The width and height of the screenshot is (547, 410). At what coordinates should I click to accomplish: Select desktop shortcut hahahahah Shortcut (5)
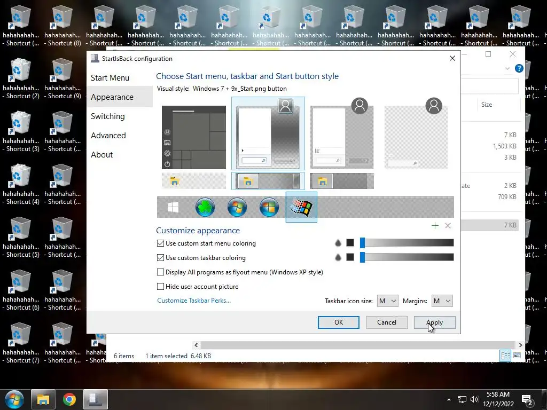21,238
